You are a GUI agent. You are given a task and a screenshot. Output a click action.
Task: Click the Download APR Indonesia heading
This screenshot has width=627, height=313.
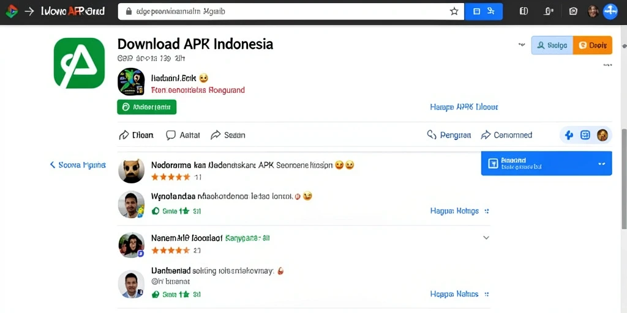(x=195, y=44)
